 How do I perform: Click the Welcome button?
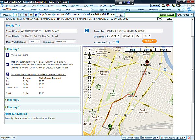coord(7,15)
